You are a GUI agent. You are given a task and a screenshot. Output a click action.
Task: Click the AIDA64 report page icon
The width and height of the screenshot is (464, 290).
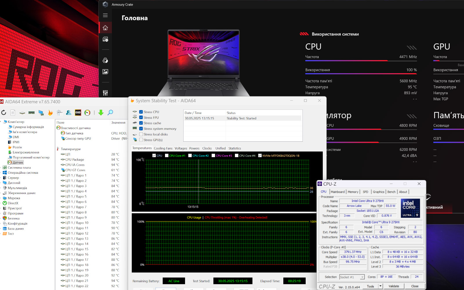coord(13,112)
